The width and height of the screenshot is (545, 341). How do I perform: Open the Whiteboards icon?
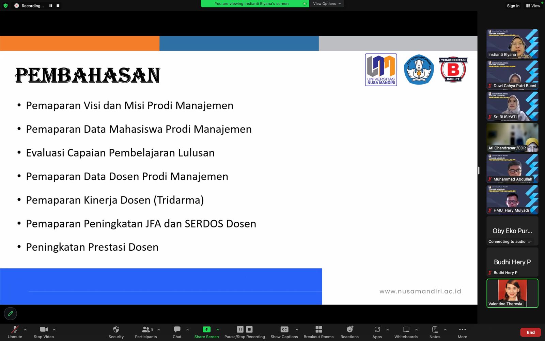pos(406,329)
